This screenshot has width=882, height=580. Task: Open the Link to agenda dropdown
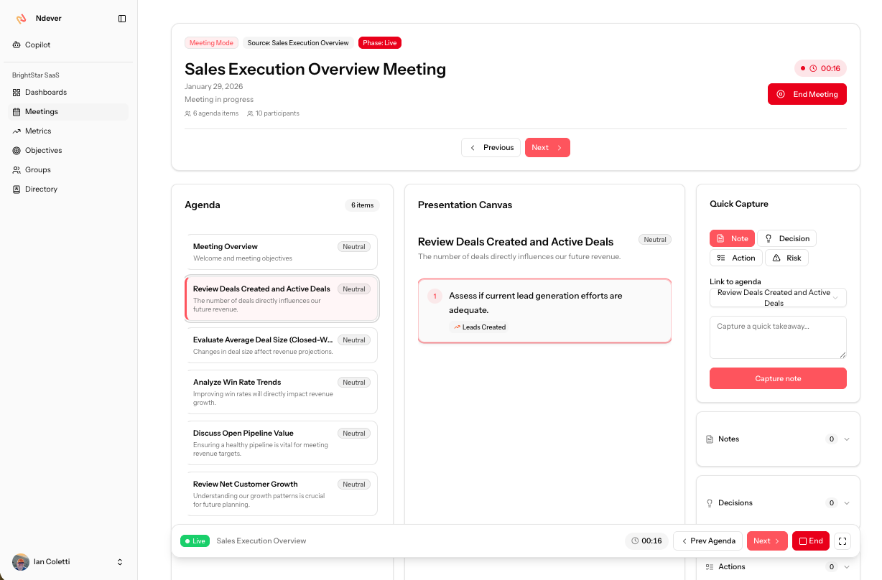778,298
